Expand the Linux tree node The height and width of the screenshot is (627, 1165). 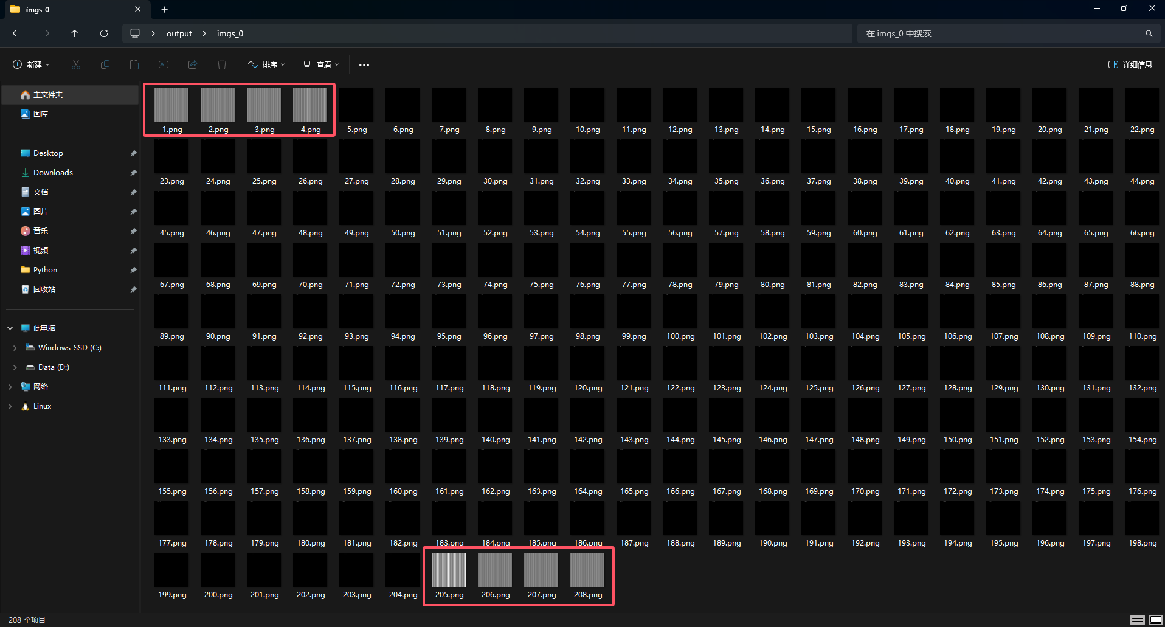tap(10, 406)
